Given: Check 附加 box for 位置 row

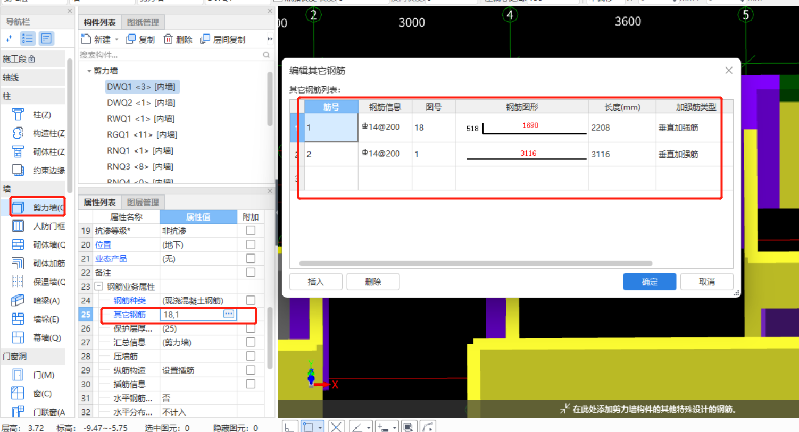Looking at the screenshot, I should (x=251, y=244).
